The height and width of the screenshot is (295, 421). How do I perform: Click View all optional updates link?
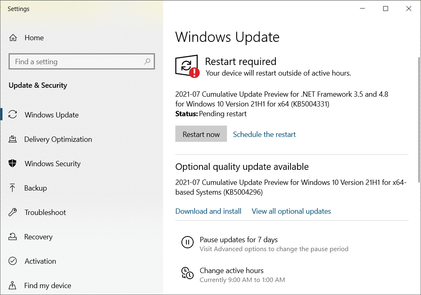point(291,211)
